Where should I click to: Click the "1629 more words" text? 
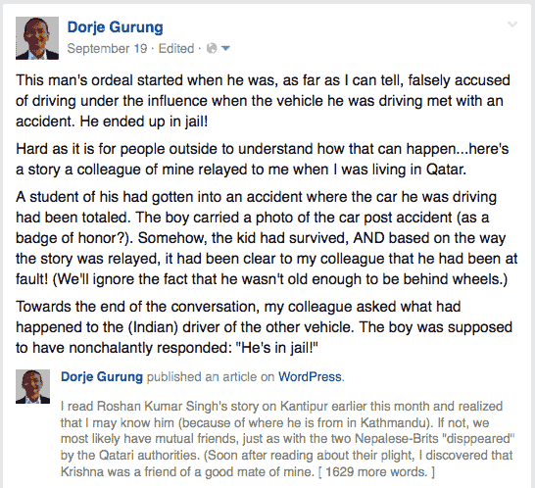click(x=376, y=472)
